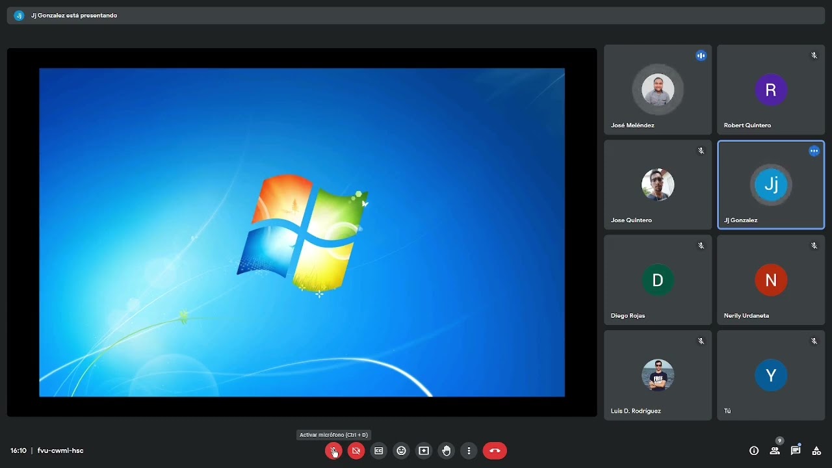Screen dimensions: 832x468
Task: Click the name label José Meléndez
Action: tap(632, 125)
